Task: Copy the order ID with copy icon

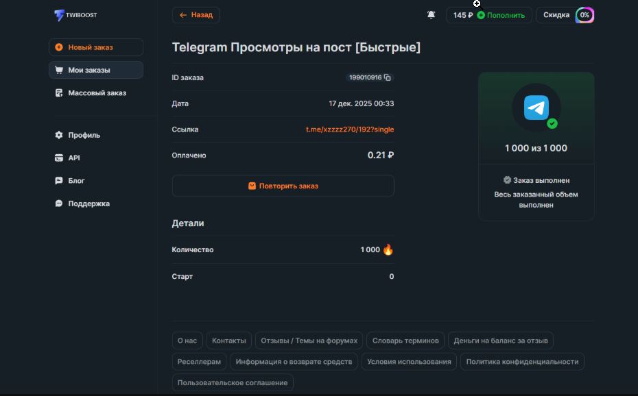Action: click(x=388, y=77)
